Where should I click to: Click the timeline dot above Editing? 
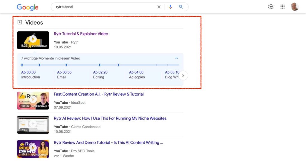66,65
